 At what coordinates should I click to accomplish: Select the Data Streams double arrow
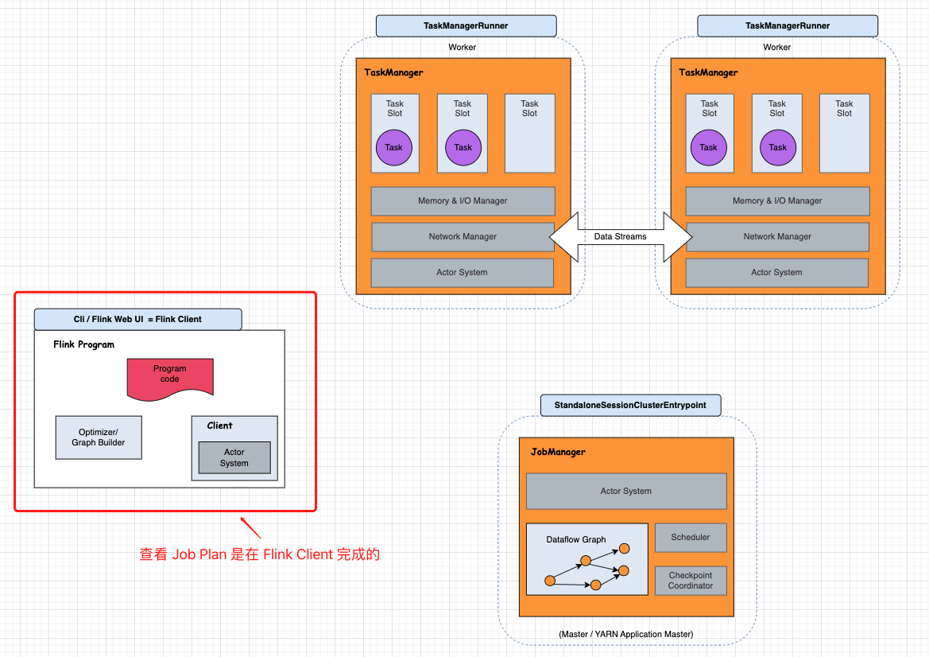click(x=621, y=236)
